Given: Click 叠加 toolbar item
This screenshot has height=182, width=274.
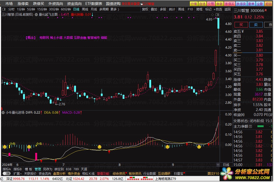Looking at the screenshot, I should (154, 9).
